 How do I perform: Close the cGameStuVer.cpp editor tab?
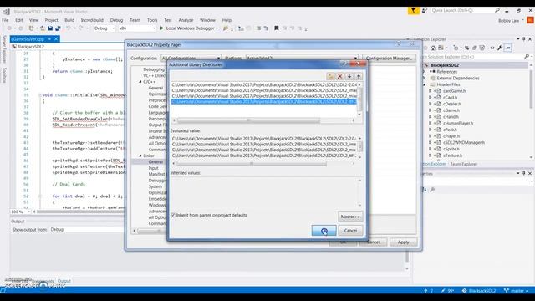point(56,39)
